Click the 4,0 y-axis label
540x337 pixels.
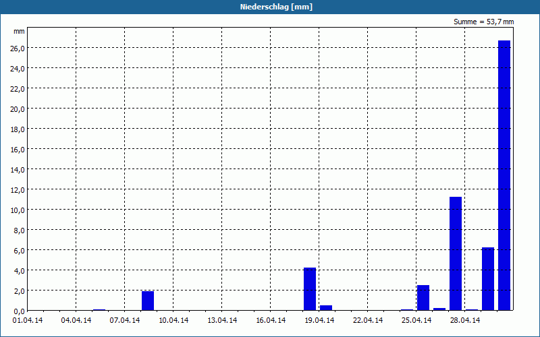[x=19, y=271]
